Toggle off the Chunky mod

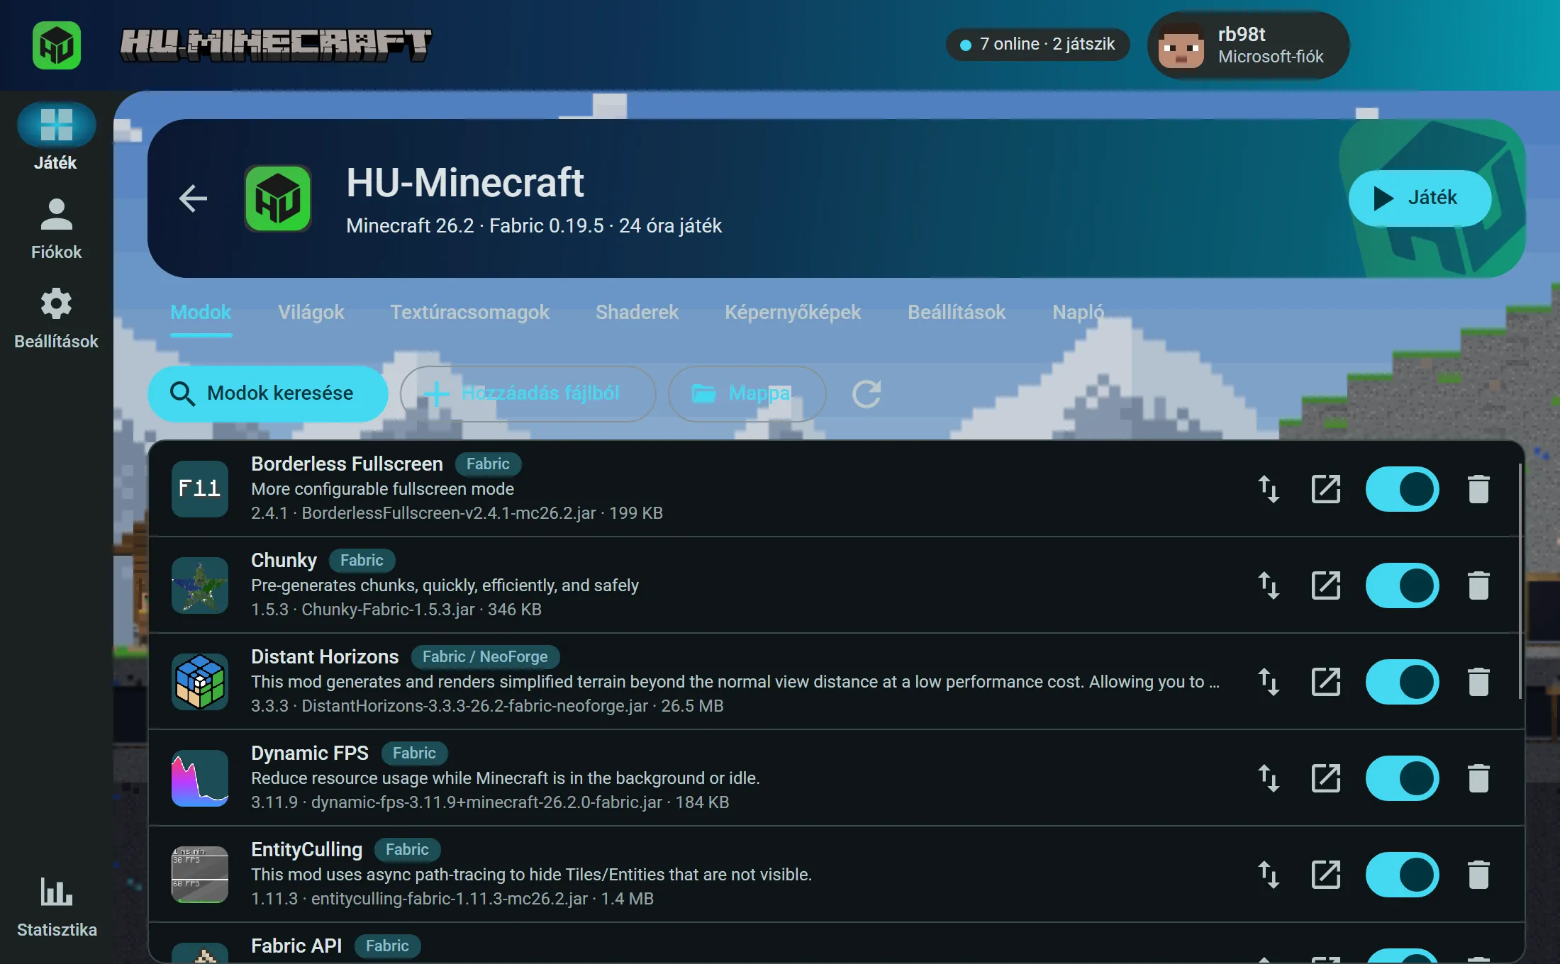point(1402,585)
